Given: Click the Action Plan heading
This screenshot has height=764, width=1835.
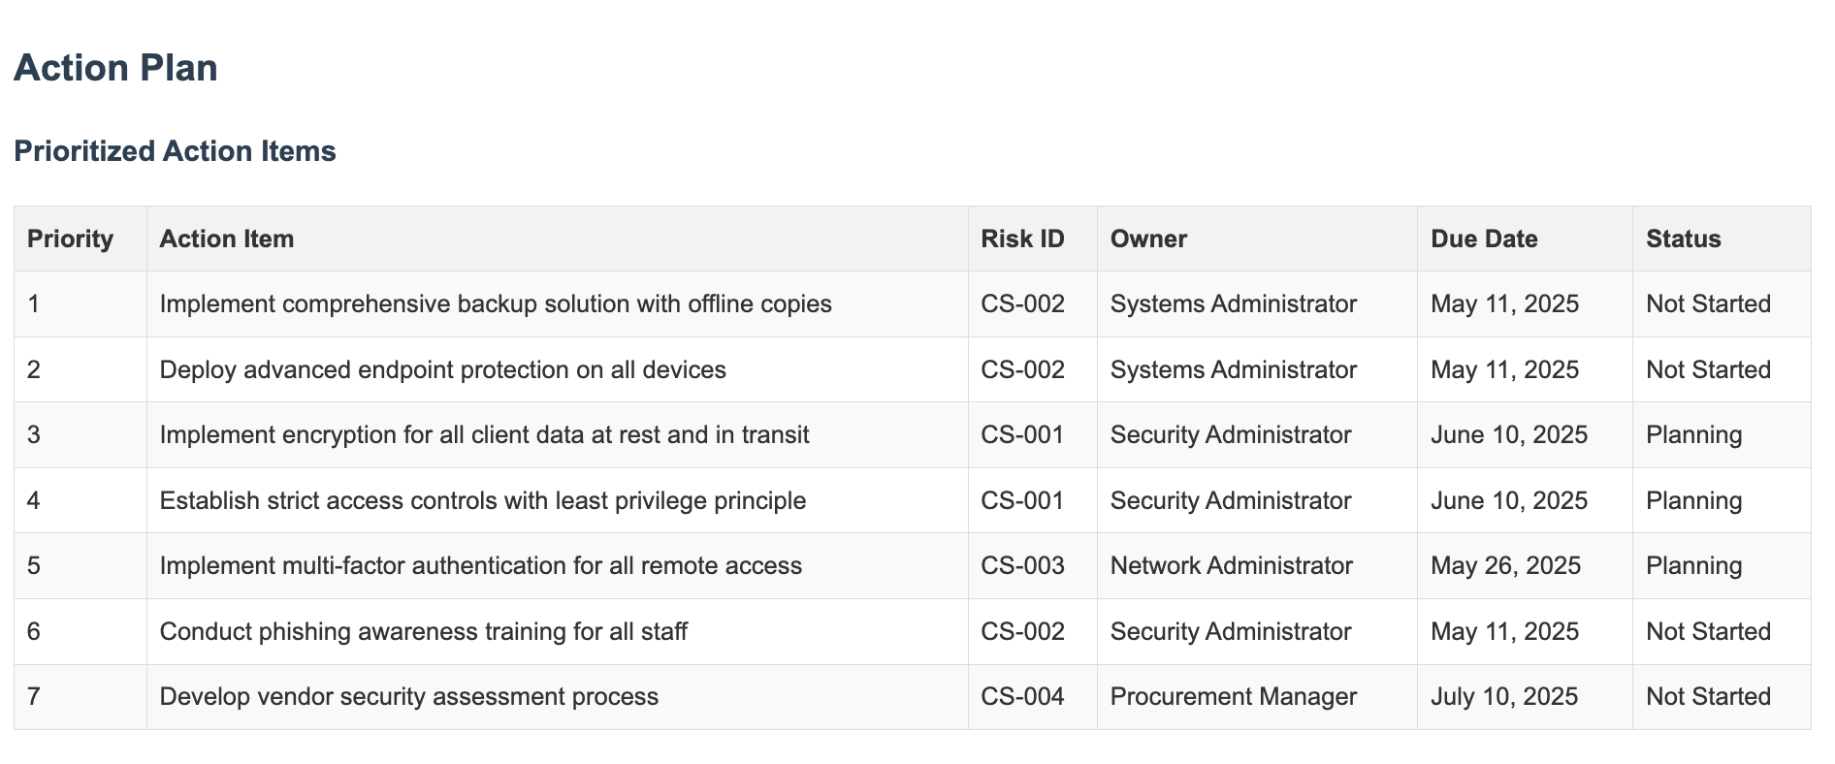Looking at the screenshot, I should coord(115,68).
